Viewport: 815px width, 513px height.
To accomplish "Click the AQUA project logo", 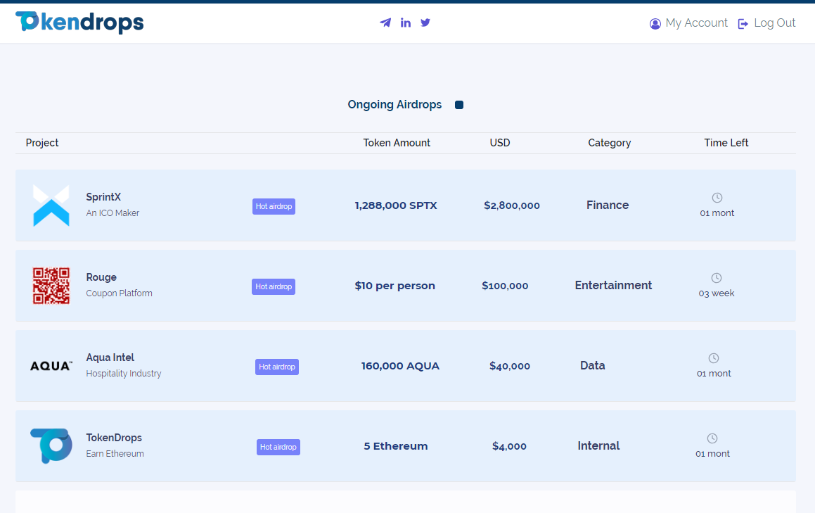I will point(51,366).
